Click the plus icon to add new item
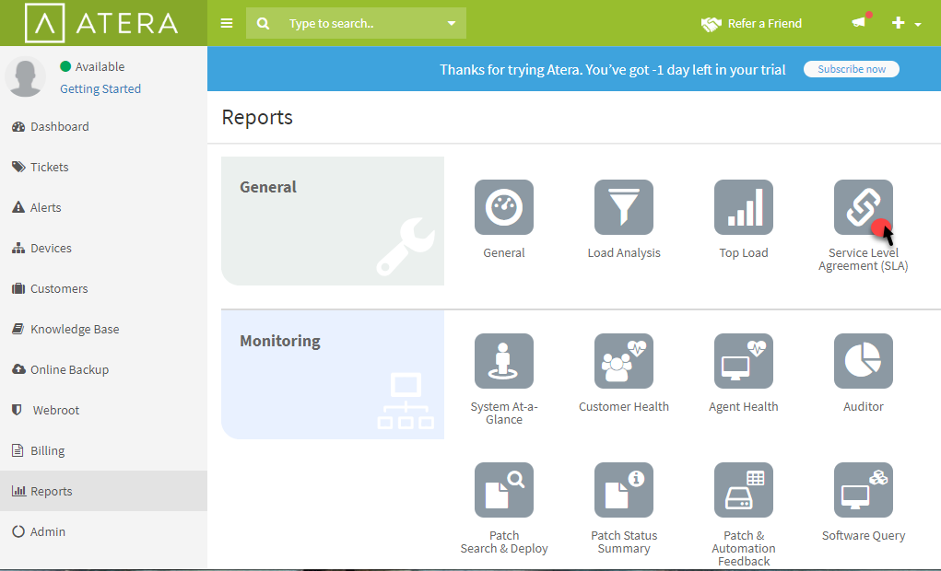 click(x=898, y=23)
